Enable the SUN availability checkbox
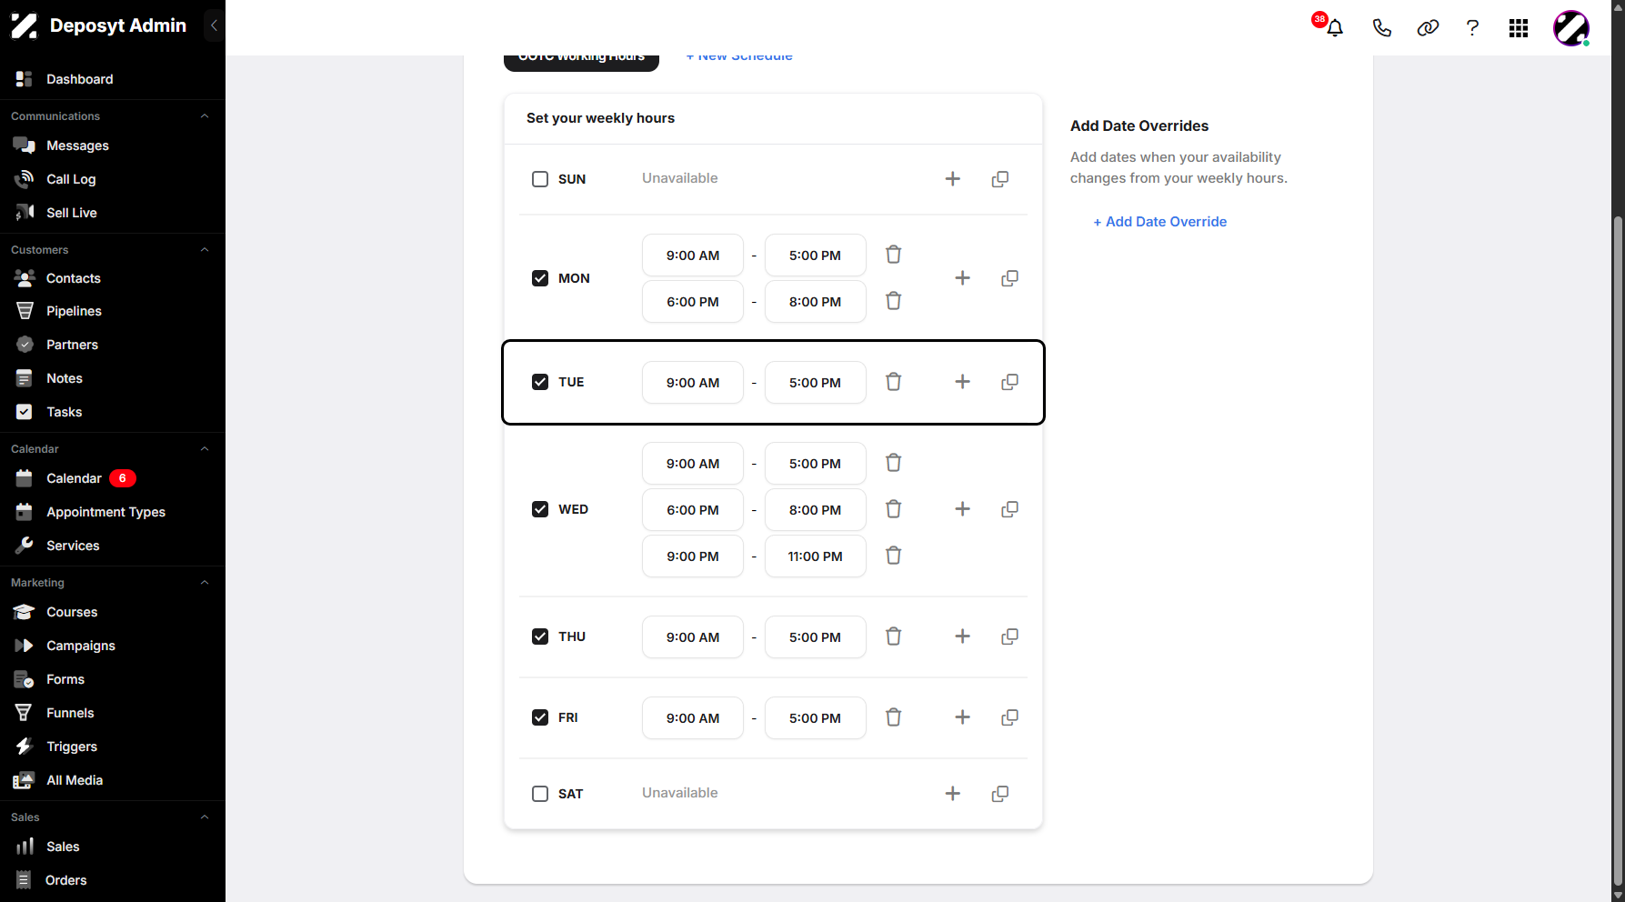Image resolution: width=1625 pixels, height=902 pixels. (x=540, y=179)
